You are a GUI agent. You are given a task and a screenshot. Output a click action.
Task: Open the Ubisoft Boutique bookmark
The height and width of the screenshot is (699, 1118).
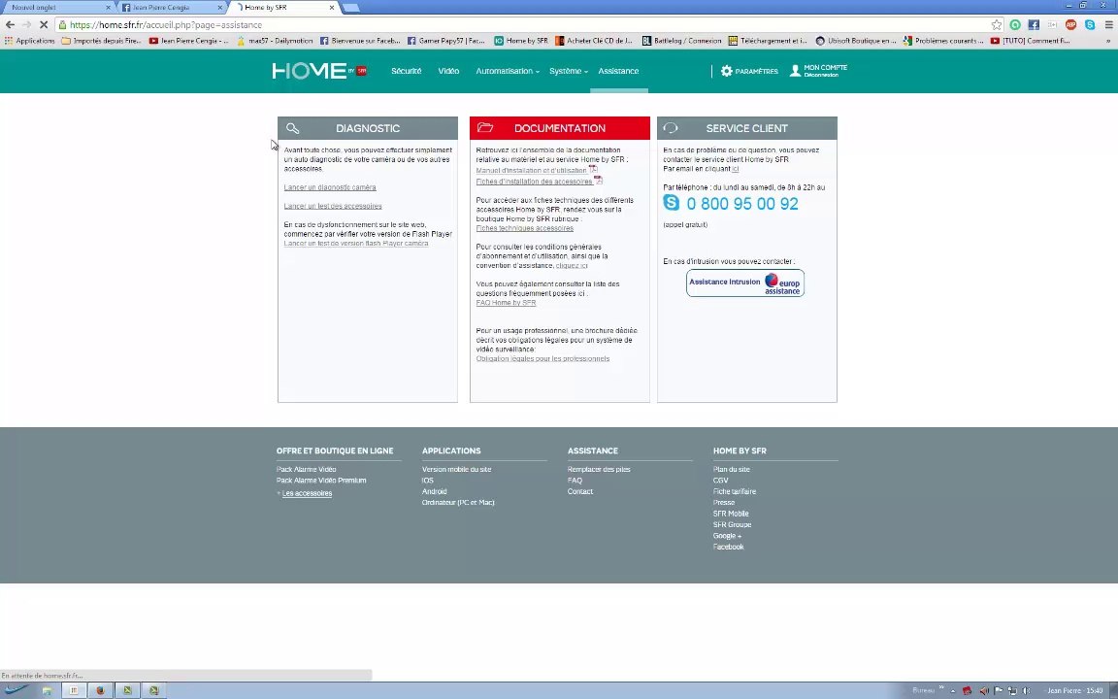[x=856, y=41]
